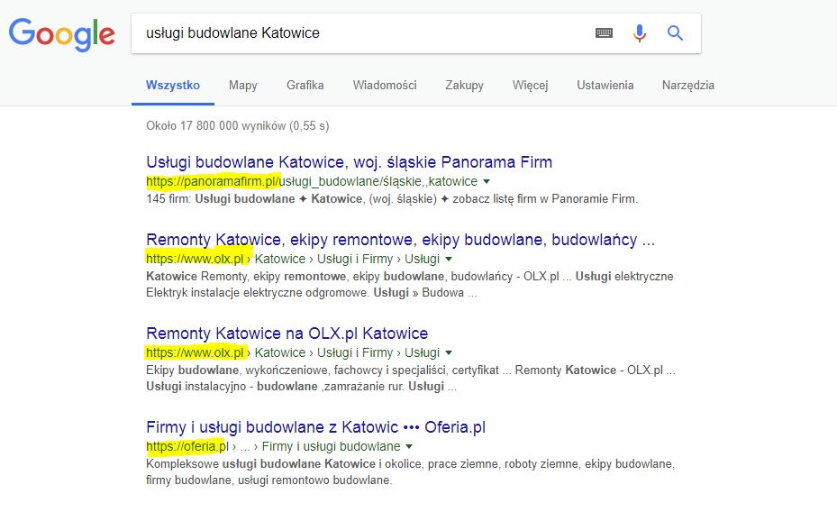
Task: Click snippet starting 'Katowice Remonty, ekipy remontowe'
Action: coord(409,285)
